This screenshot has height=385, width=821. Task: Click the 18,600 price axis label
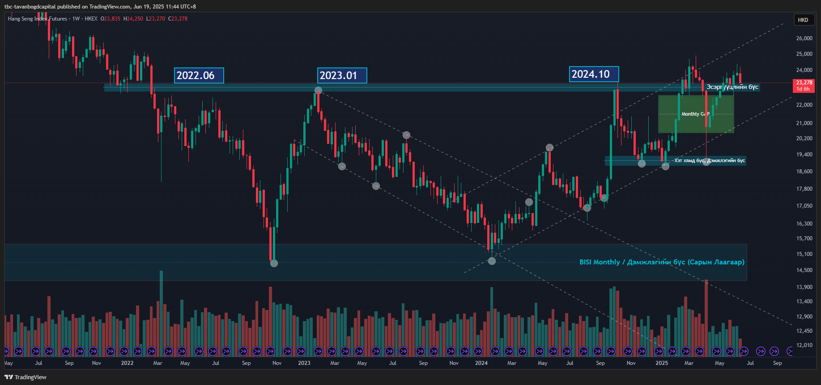(804, 172)
